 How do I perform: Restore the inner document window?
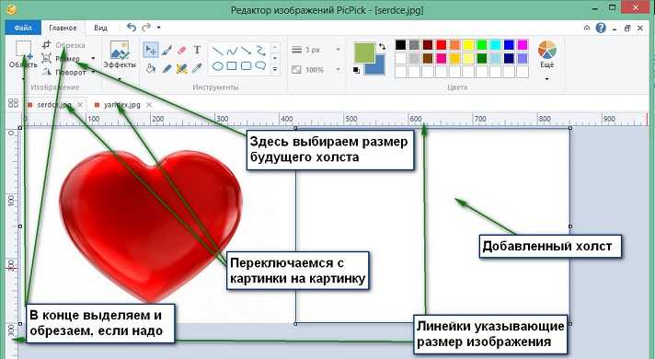(627, 28)
